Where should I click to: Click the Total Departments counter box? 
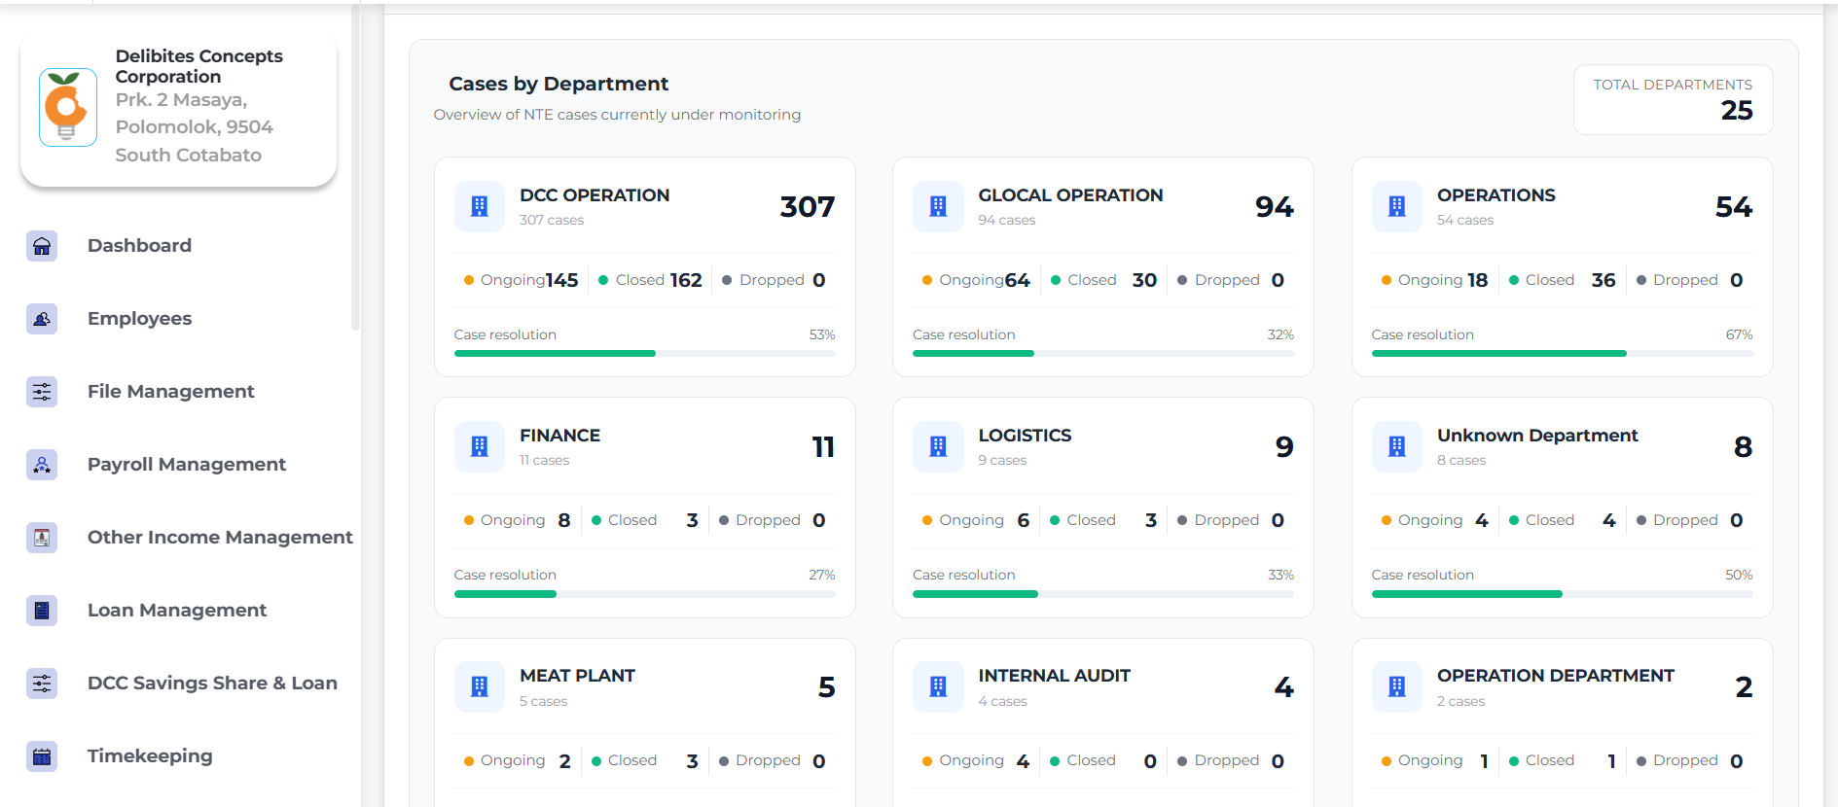point(1673,99)
